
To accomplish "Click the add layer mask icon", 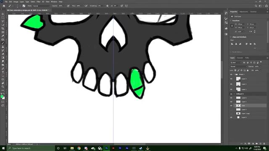I will point(249,143).
